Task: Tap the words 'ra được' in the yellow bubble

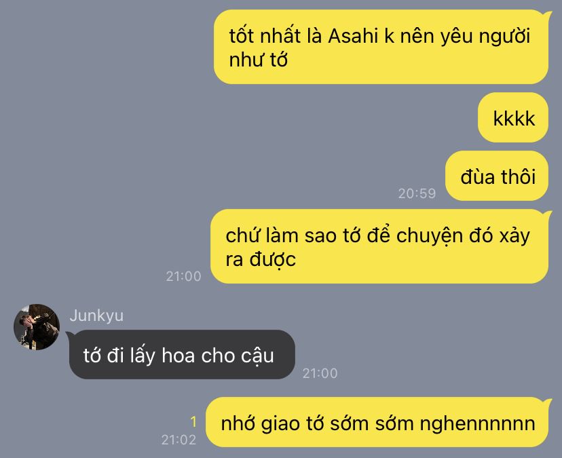Action: point(261,259)
